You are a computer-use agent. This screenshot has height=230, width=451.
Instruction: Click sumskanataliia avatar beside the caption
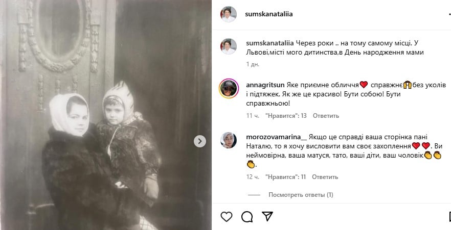click(229, 46)
